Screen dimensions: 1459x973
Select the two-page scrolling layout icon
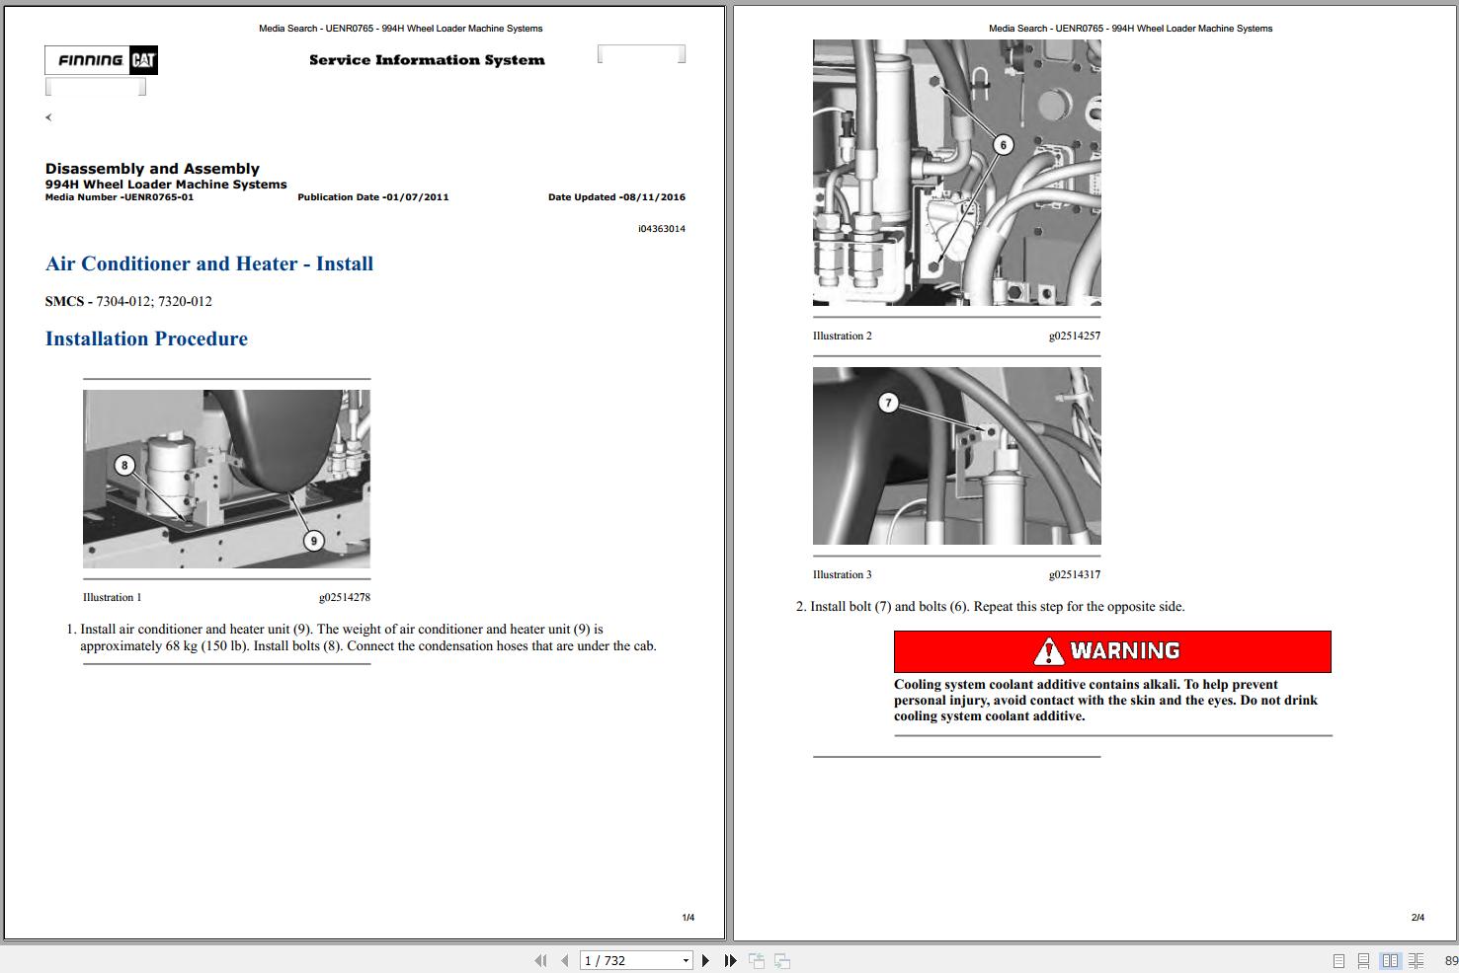pos(1415,959)
